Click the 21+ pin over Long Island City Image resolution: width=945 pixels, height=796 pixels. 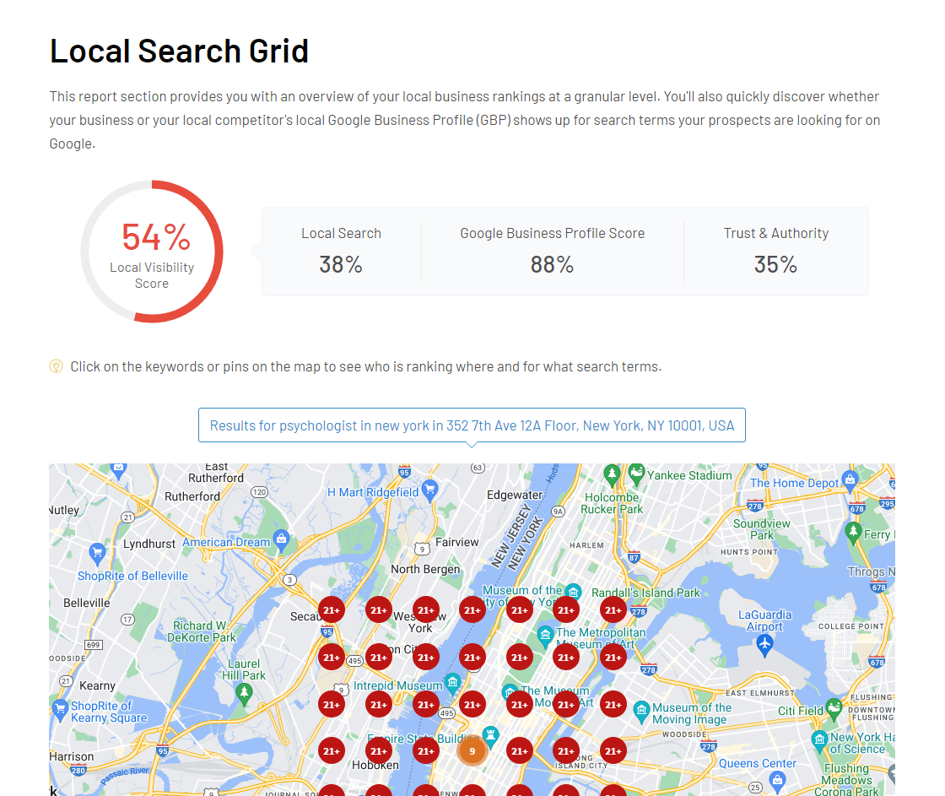point(564,750)
